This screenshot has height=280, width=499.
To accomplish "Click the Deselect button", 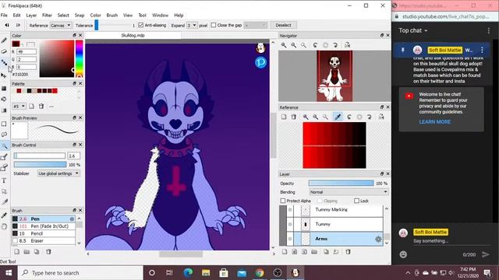I will point(283,25).
